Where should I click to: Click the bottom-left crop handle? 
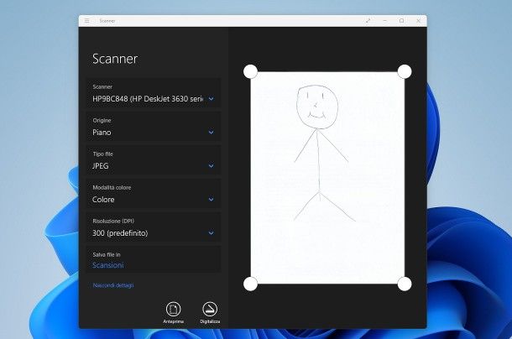[x=250, y=284]
